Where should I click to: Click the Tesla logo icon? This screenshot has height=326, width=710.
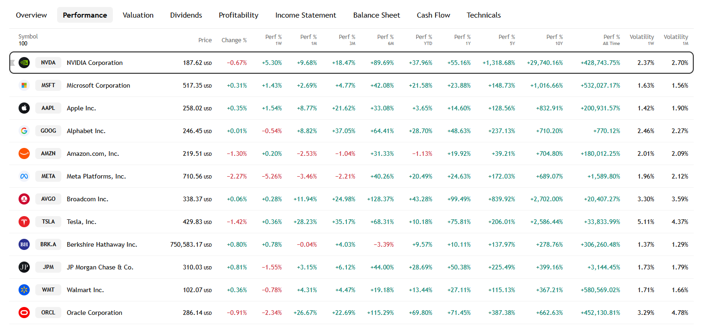tap(24, 221)
